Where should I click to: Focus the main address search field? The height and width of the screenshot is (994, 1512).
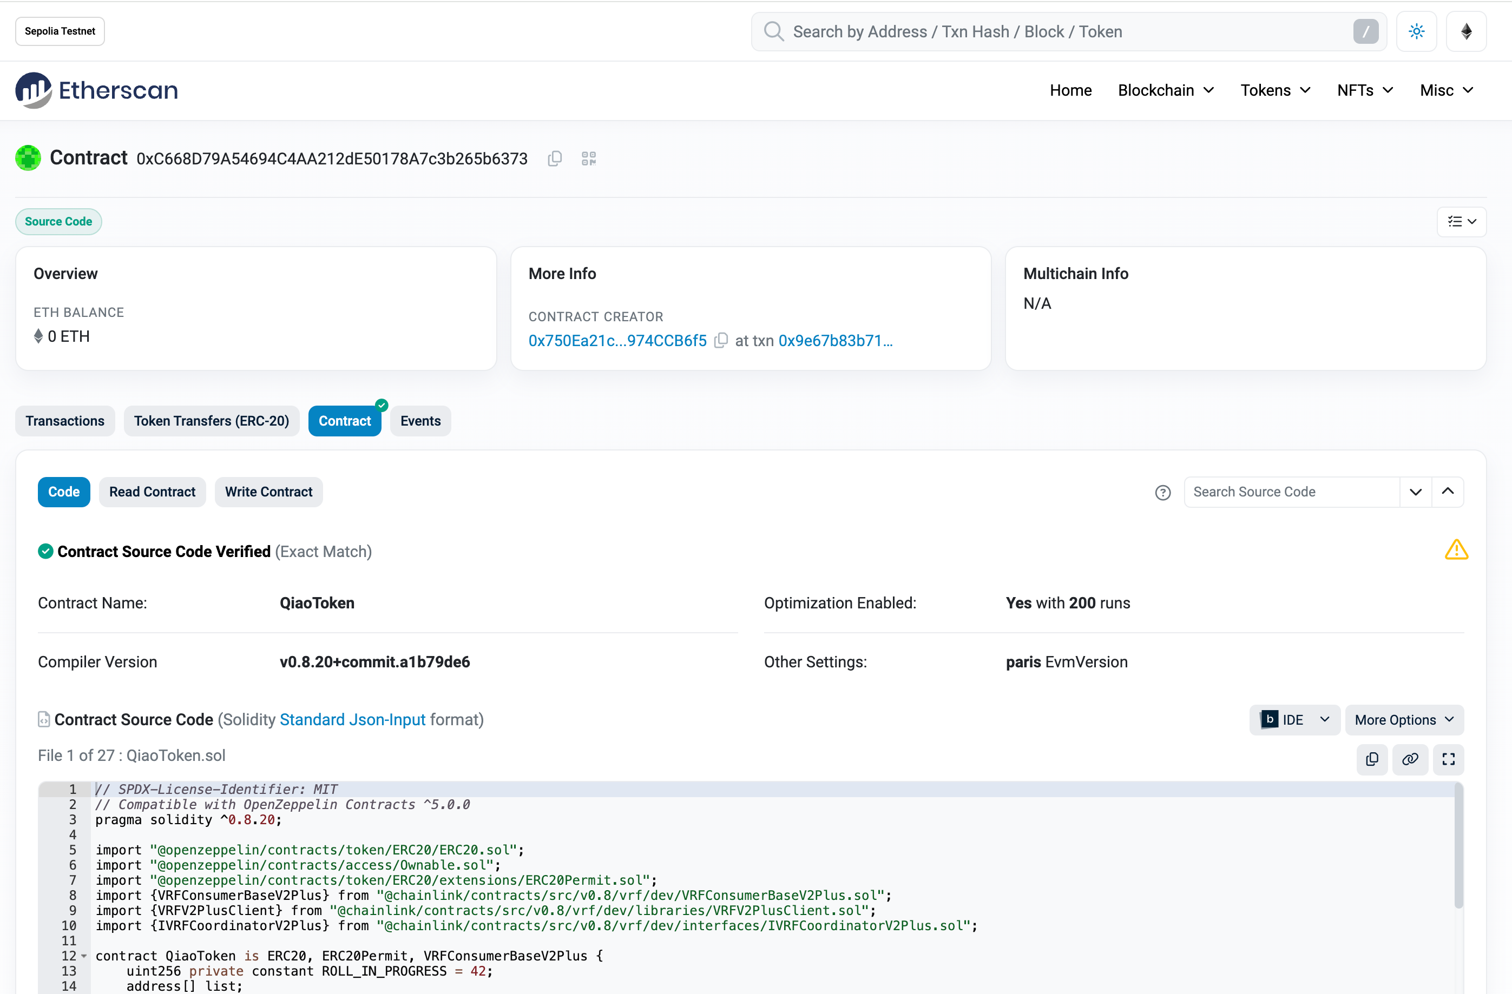(1069, 31)
